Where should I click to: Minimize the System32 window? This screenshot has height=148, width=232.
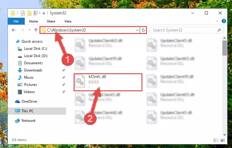click(193, 13)
